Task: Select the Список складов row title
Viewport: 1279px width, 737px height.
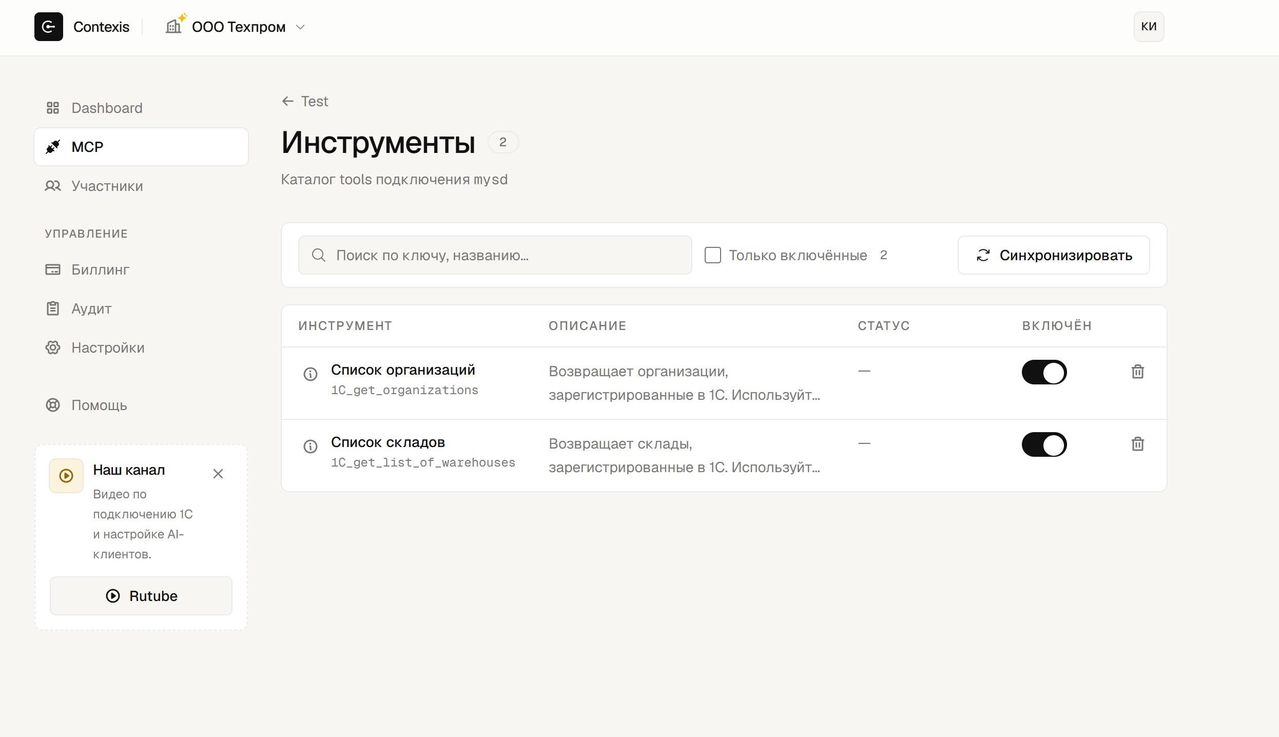Action: [388, 442]
